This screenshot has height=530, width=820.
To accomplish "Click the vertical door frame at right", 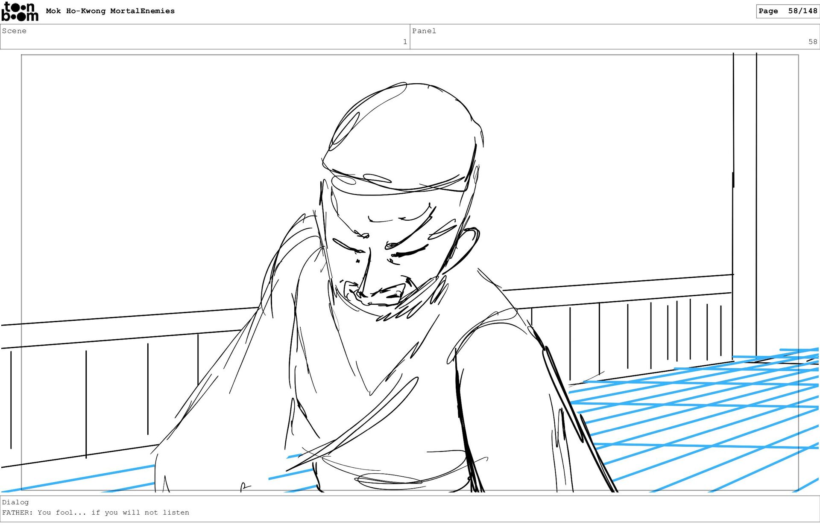I will [745, 205].
